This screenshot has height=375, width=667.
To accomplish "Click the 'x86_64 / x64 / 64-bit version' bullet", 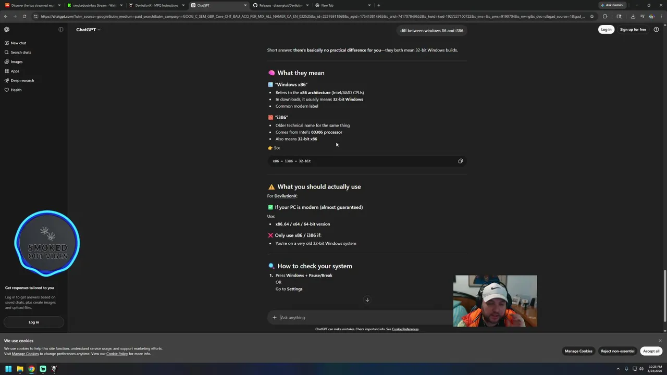I will [x=303, y=224].
